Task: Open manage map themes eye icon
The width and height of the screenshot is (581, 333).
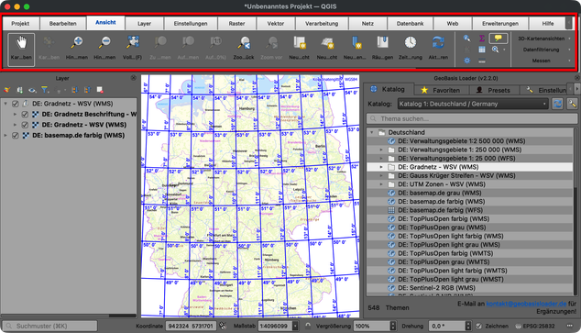Action: 32,90
